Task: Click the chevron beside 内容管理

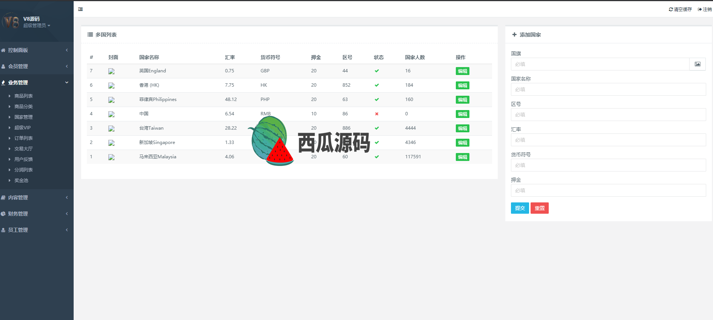Action: pos(67,198)
